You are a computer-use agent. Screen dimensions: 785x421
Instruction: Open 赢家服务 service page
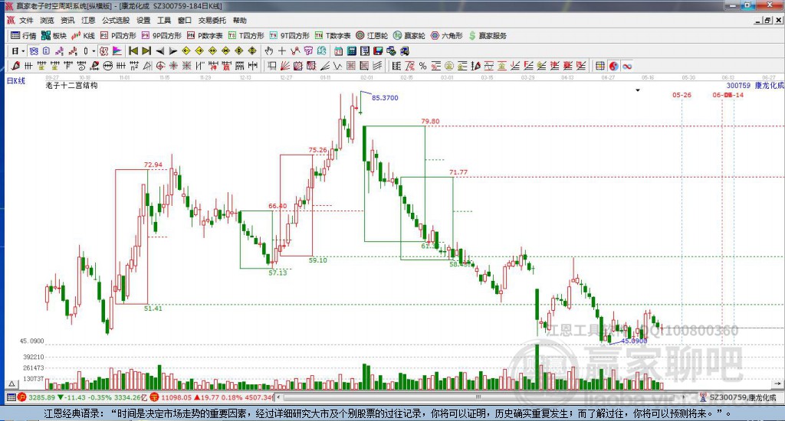pyautogui.click(x=488, y=35)
